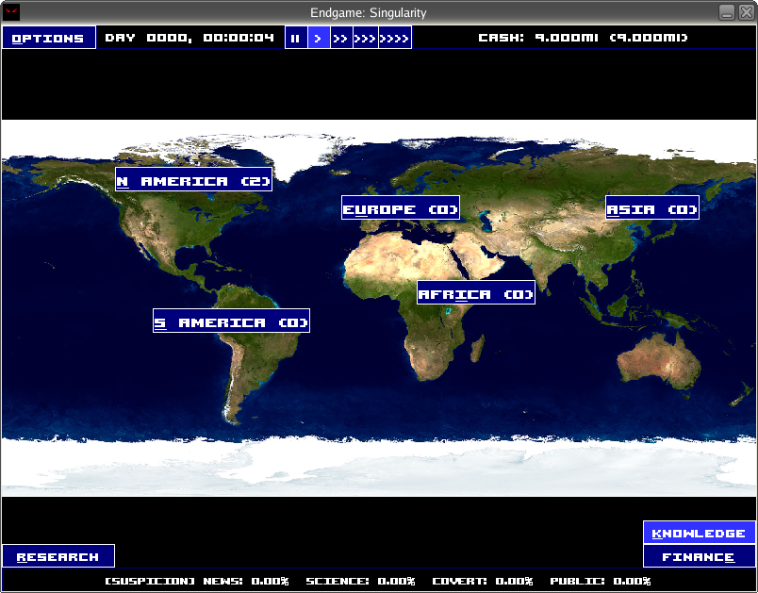
Task: Open the Research screen
Action: [x=58, y=556]
